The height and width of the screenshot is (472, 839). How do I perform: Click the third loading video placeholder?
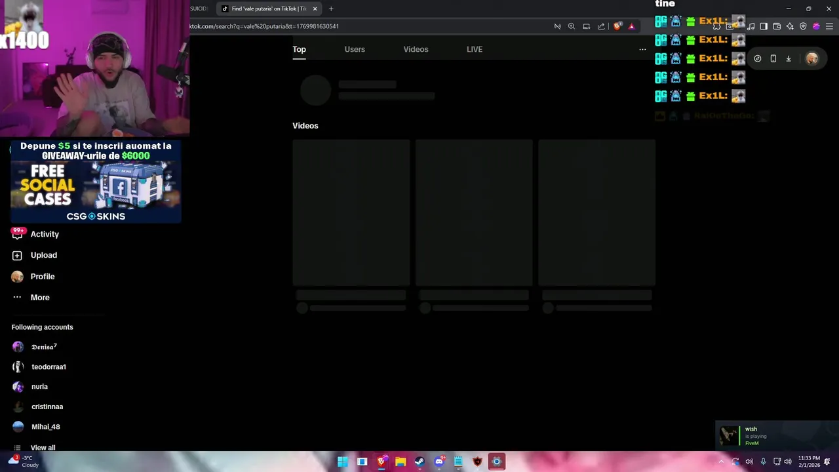(596, 212)
